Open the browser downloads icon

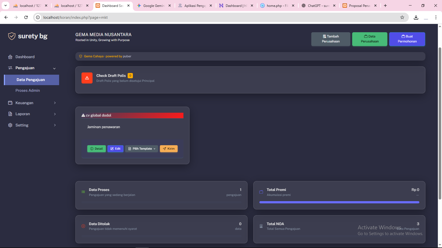pos(416,17)
